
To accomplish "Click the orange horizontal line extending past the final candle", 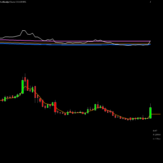I will pyautogui.click(x=156, y=114).
